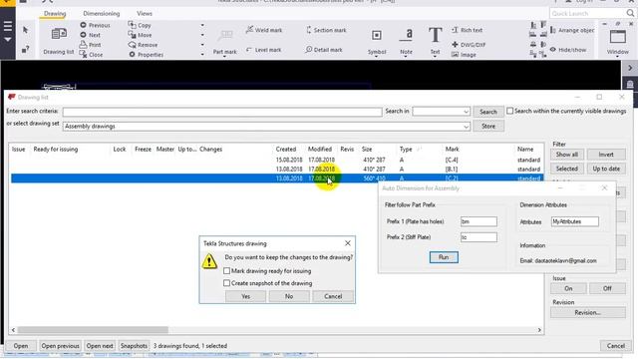Click the Move tool
This screenshot has height=359, width=638.
click(x=140, y=35)
